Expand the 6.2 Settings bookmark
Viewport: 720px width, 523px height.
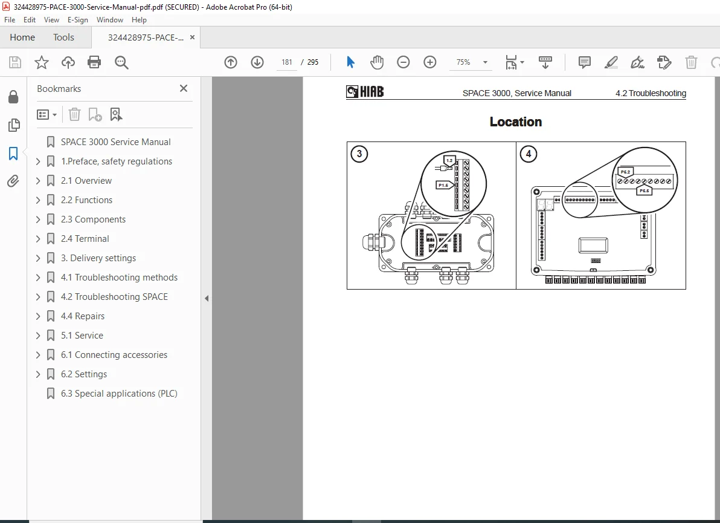(38, 374)
